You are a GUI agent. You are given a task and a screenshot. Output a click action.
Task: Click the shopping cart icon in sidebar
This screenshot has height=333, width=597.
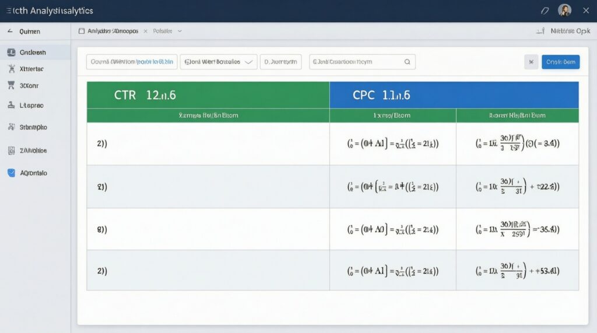pyautogui.click(x=11, y=85)
